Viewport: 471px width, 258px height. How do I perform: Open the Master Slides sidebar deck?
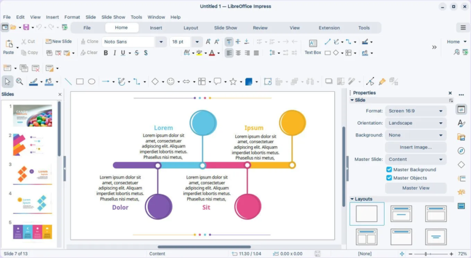point(461,206)
